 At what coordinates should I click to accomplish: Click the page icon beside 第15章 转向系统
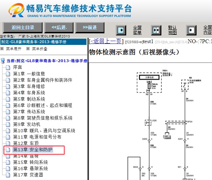[x=8, y=162]
